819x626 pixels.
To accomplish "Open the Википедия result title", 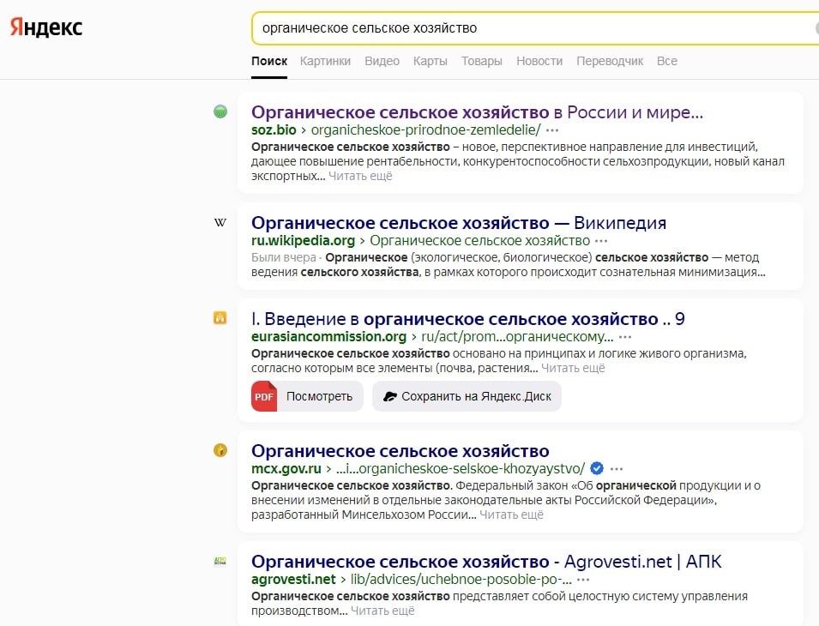I will click(459, 223).
